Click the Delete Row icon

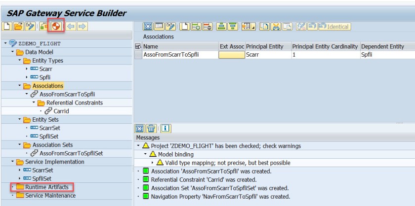[x=207, y=27]
